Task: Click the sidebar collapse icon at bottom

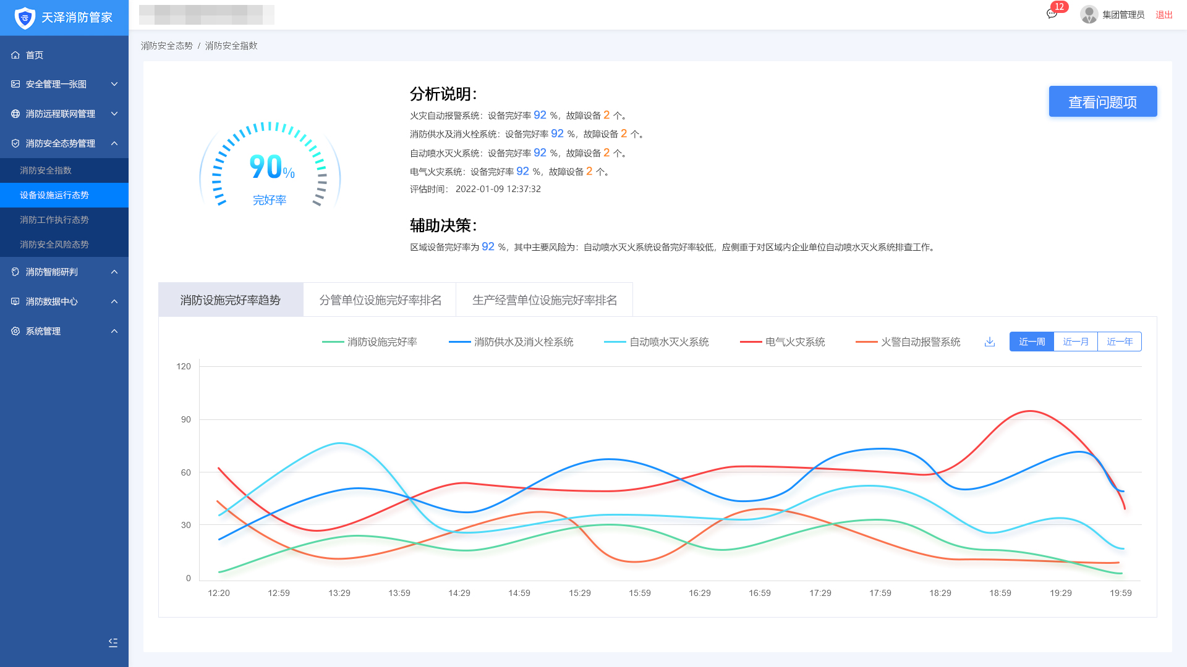Action: (x=113, y=643)
